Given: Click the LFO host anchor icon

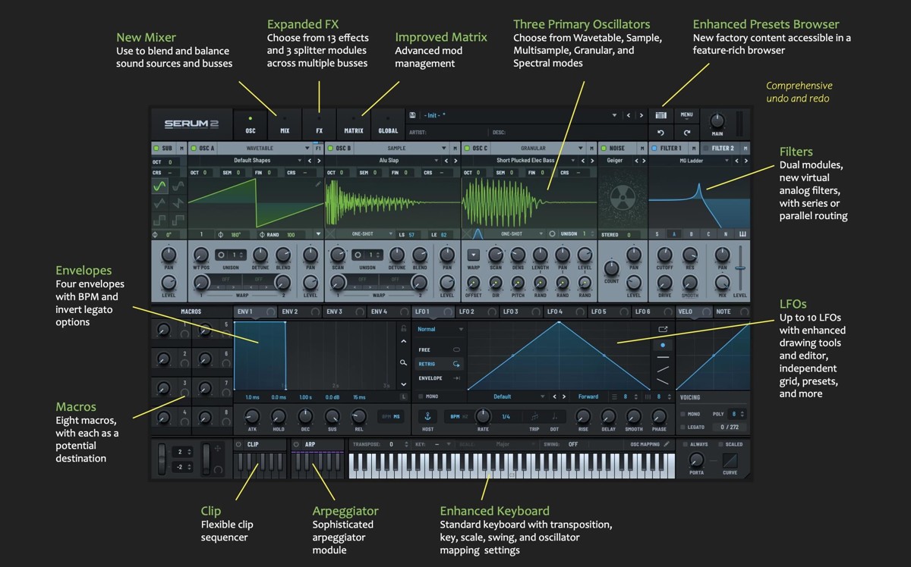Looking at the screenshot, I should tap(426, 416).
